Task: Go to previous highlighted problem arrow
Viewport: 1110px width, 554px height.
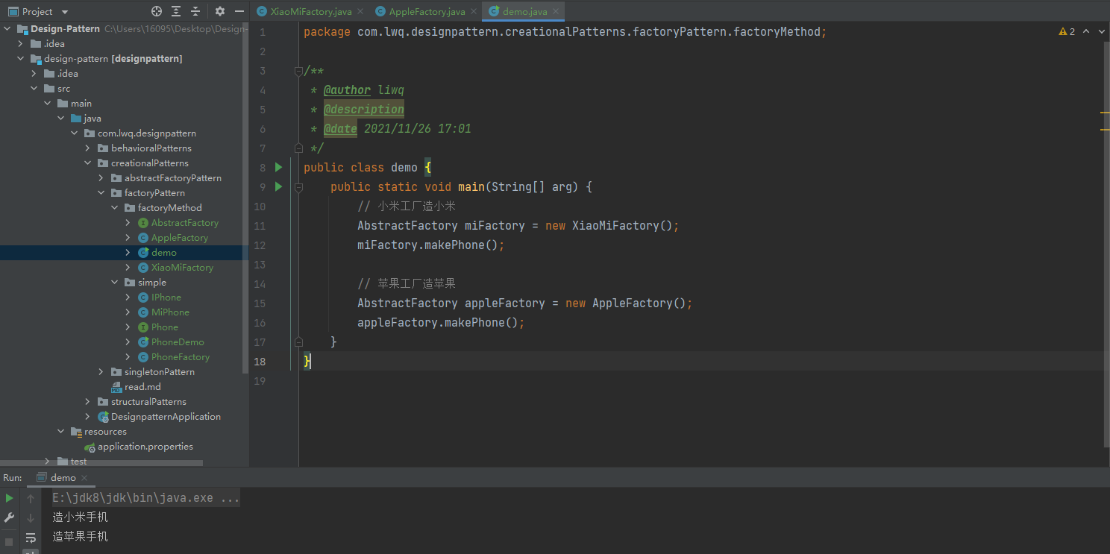Action: (x=1086, y=31)
